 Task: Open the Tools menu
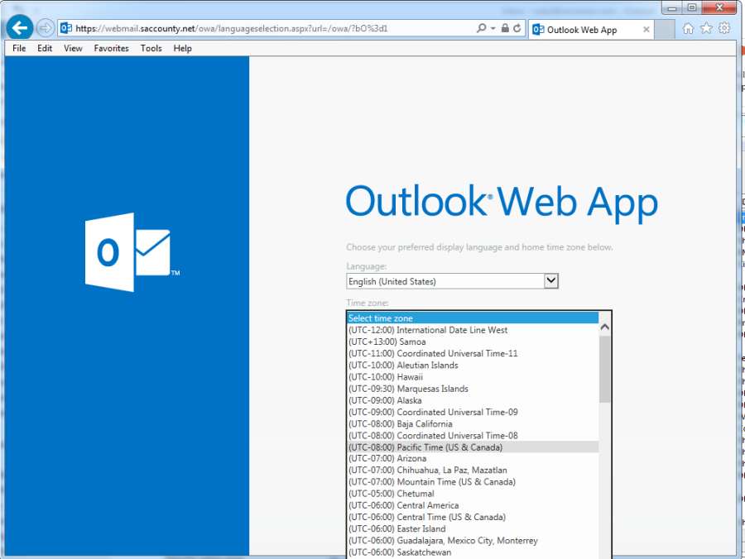[151, 49]
